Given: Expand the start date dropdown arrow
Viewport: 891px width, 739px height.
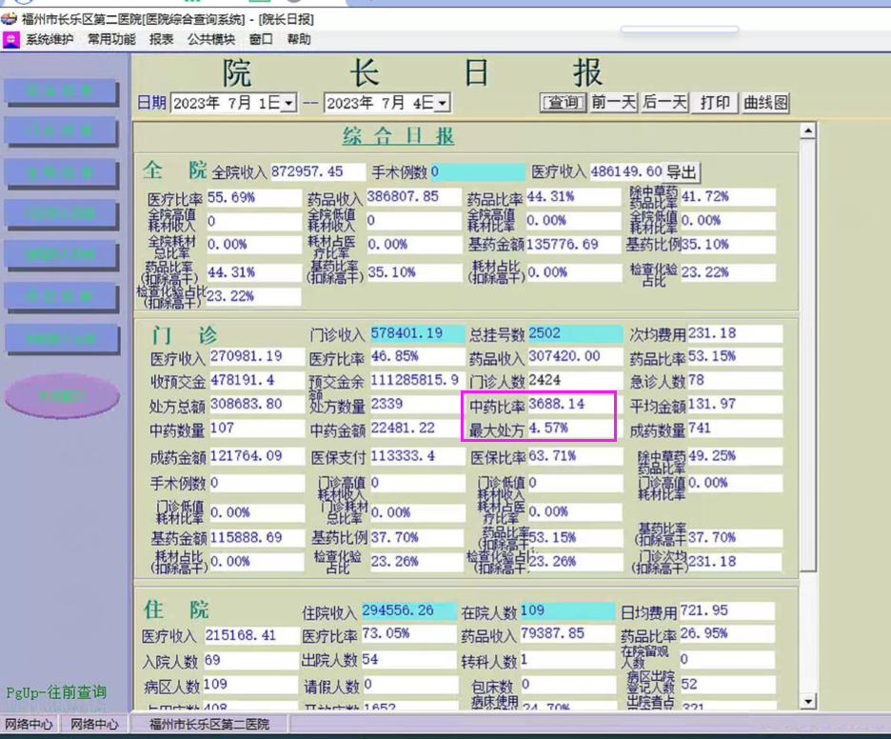Looking at the screenshot, I should [289, 104].
